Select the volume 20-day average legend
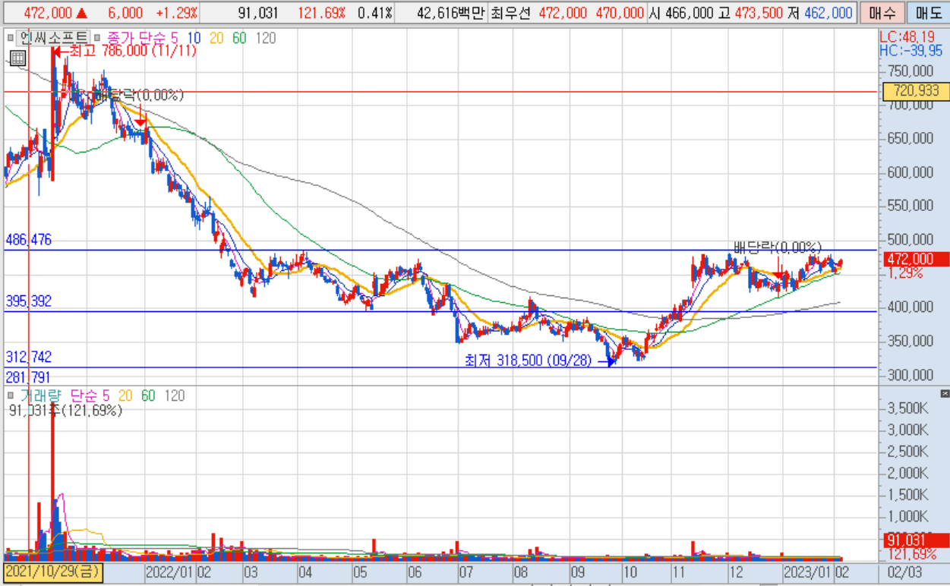 point(125,395)
